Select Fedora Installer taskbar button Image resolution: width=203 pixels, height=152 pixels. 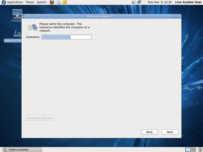[22, 149]
